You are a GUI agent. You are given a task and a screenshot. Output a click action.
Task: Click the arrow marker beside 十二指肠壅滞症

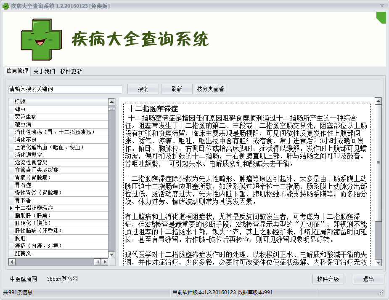click(x=11, y=208)
